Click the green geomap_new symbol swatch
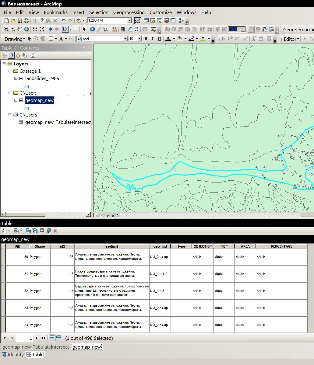Image resolution: width=314 pixels, height=365 pixels. click(x=26, y=108)
